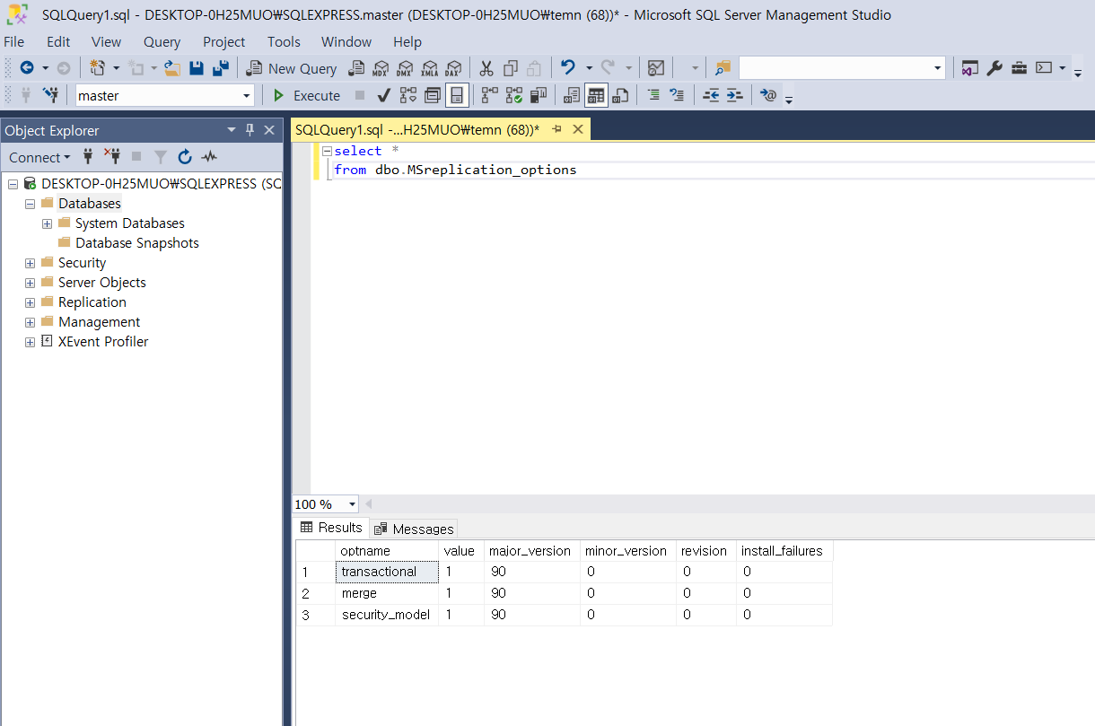The width and height of the screenshot is (1095, 726).
Task: Click the Change Connection icon
Action: click(51, 95)
